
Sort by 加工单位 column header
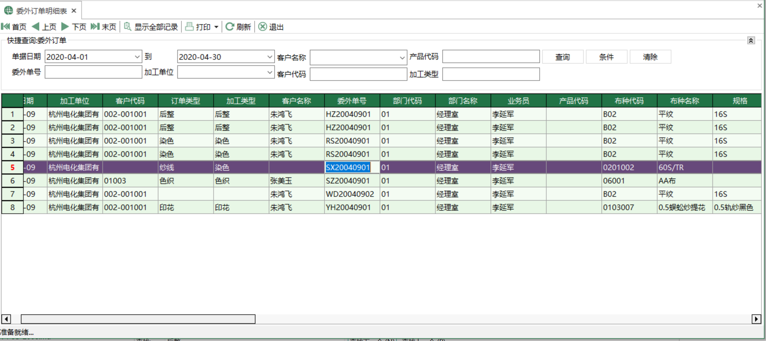point(75,101)
